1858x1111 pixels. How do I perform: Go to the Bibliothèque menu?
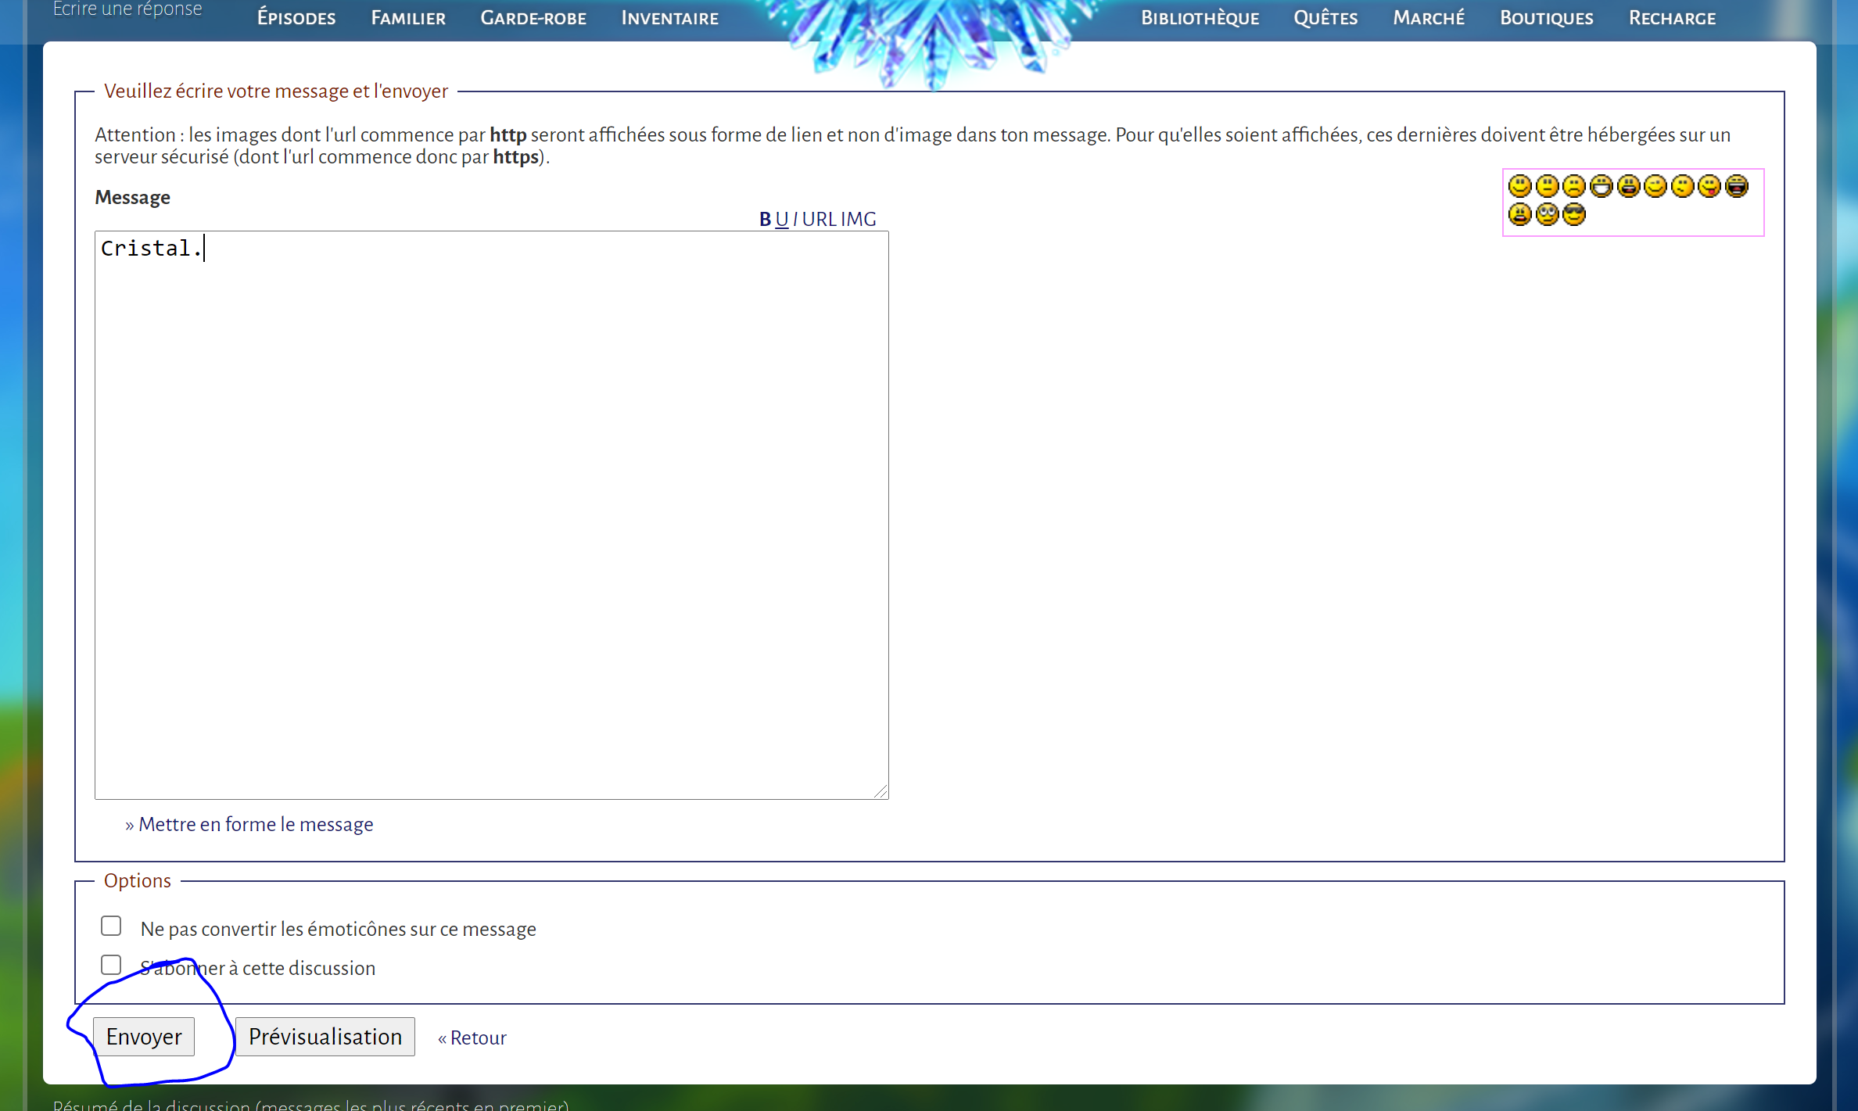pos(1200,18)
